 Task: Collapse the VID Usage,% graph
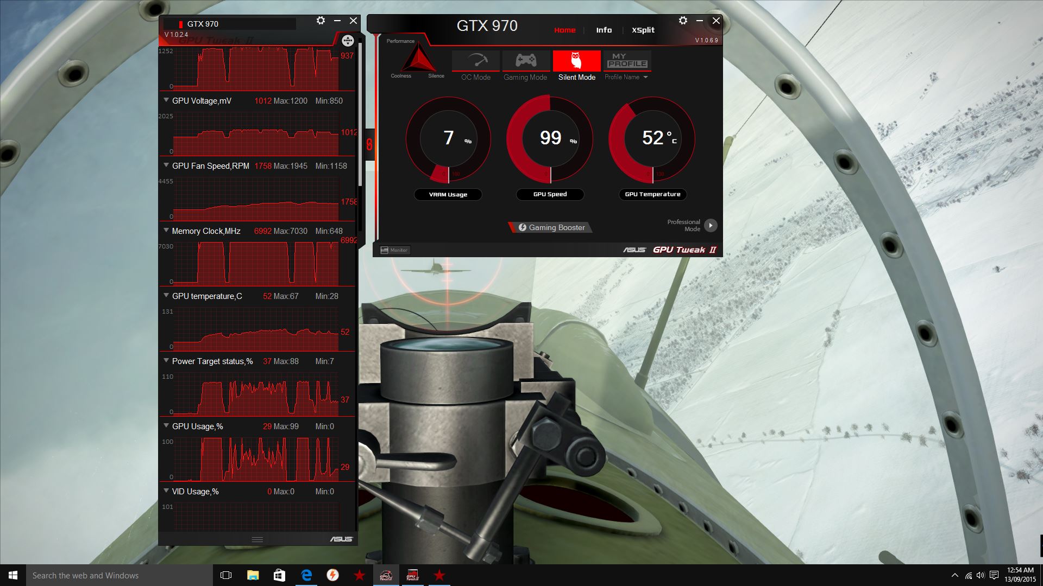tap(166, 491)
